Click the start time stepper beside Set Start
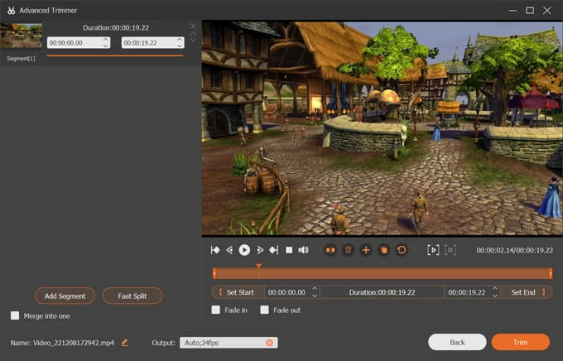 (315, 291)
